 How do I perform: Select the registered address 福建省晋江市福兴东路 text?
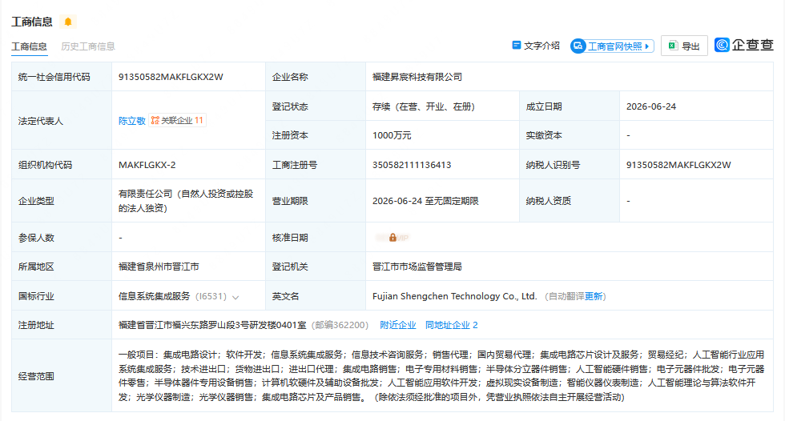click(x=212, y=325)
